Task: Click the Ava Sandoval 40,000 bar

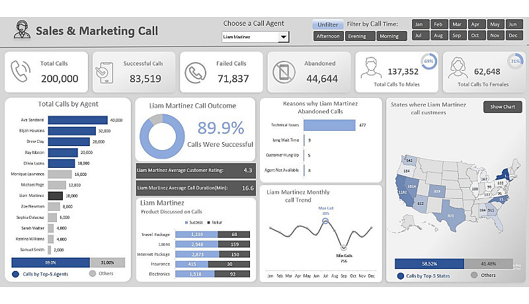Action: point(78,120)
